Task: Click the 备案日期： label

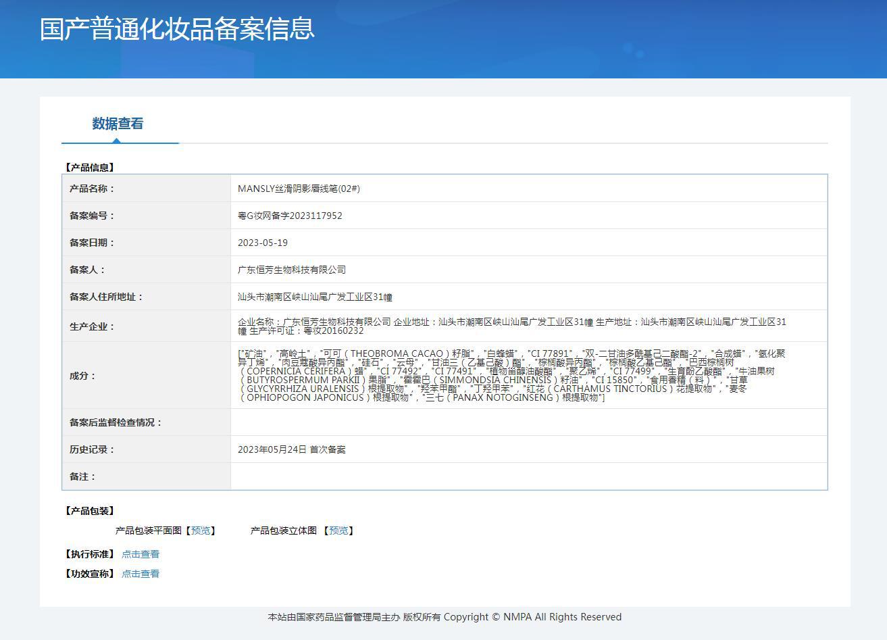Action: [x=92, y=243]
